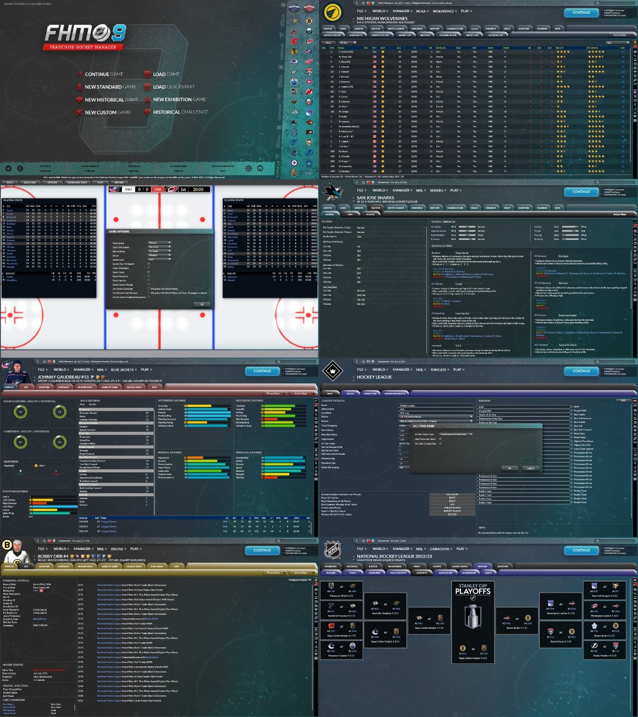Click the Continue Game arrow icon on main menu

point(79,74)
